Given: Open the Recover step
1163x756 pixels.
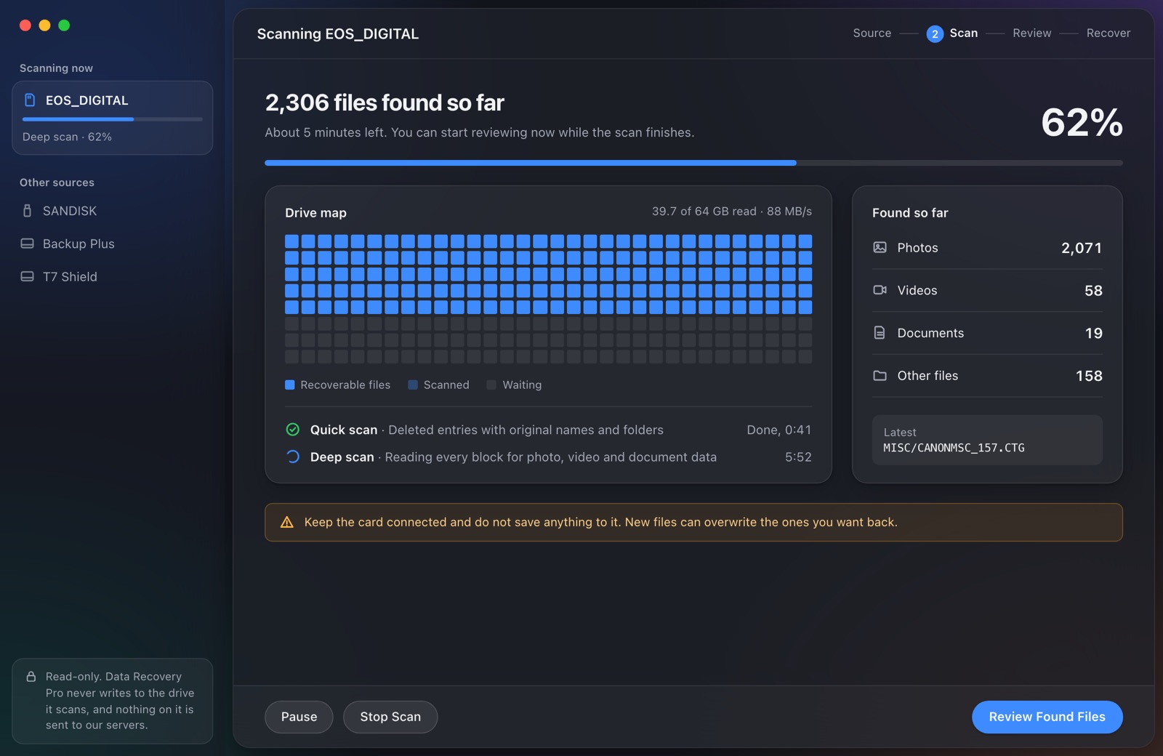Looking at the screenshot, I should point(1108,33).
